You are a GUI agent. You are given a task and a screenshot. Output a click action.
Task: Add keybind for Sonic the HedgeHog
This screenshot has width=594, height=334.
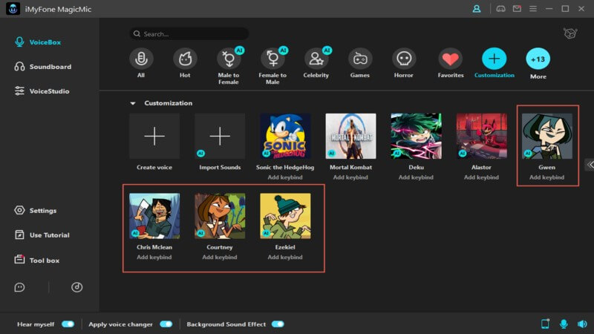point(285,177)
